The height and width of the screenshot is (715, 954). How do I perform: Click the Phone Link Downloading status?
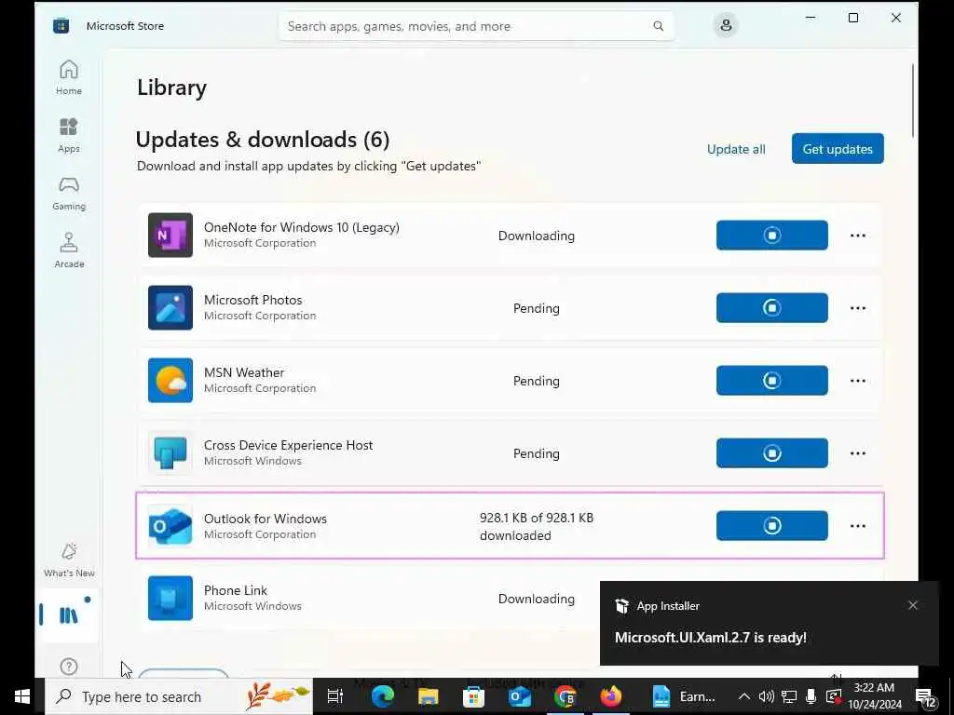[536, 599]
